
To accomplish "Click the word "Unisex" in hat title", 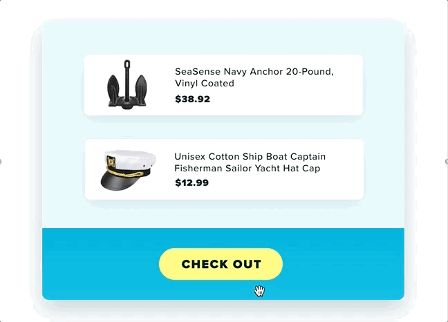I will [x=189, y=157].
